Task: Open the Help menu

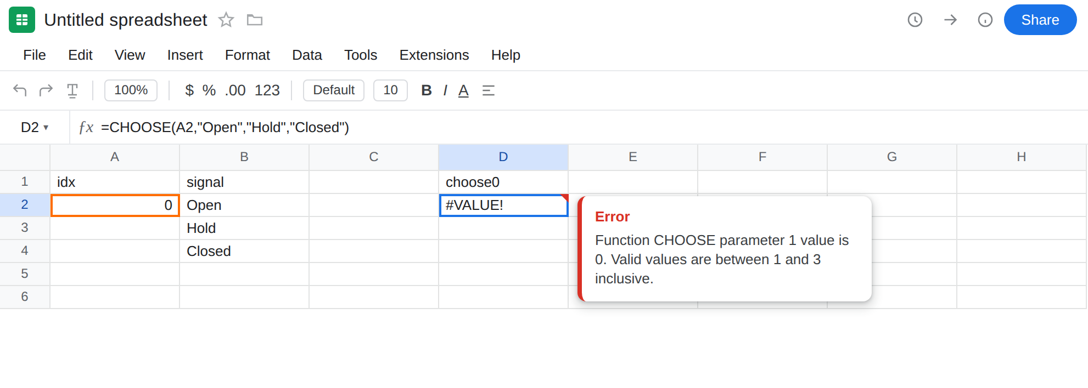Action: tap(506, 55)
